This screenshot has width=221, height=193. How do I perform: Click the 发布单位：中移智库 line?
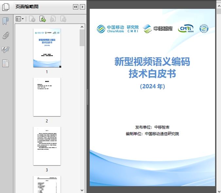pyautogui.click(x=152, y=127)
